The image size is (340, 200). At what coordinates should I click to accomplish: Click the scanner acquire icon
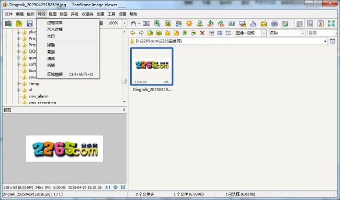pyautogui.click(x=253, y=23)
